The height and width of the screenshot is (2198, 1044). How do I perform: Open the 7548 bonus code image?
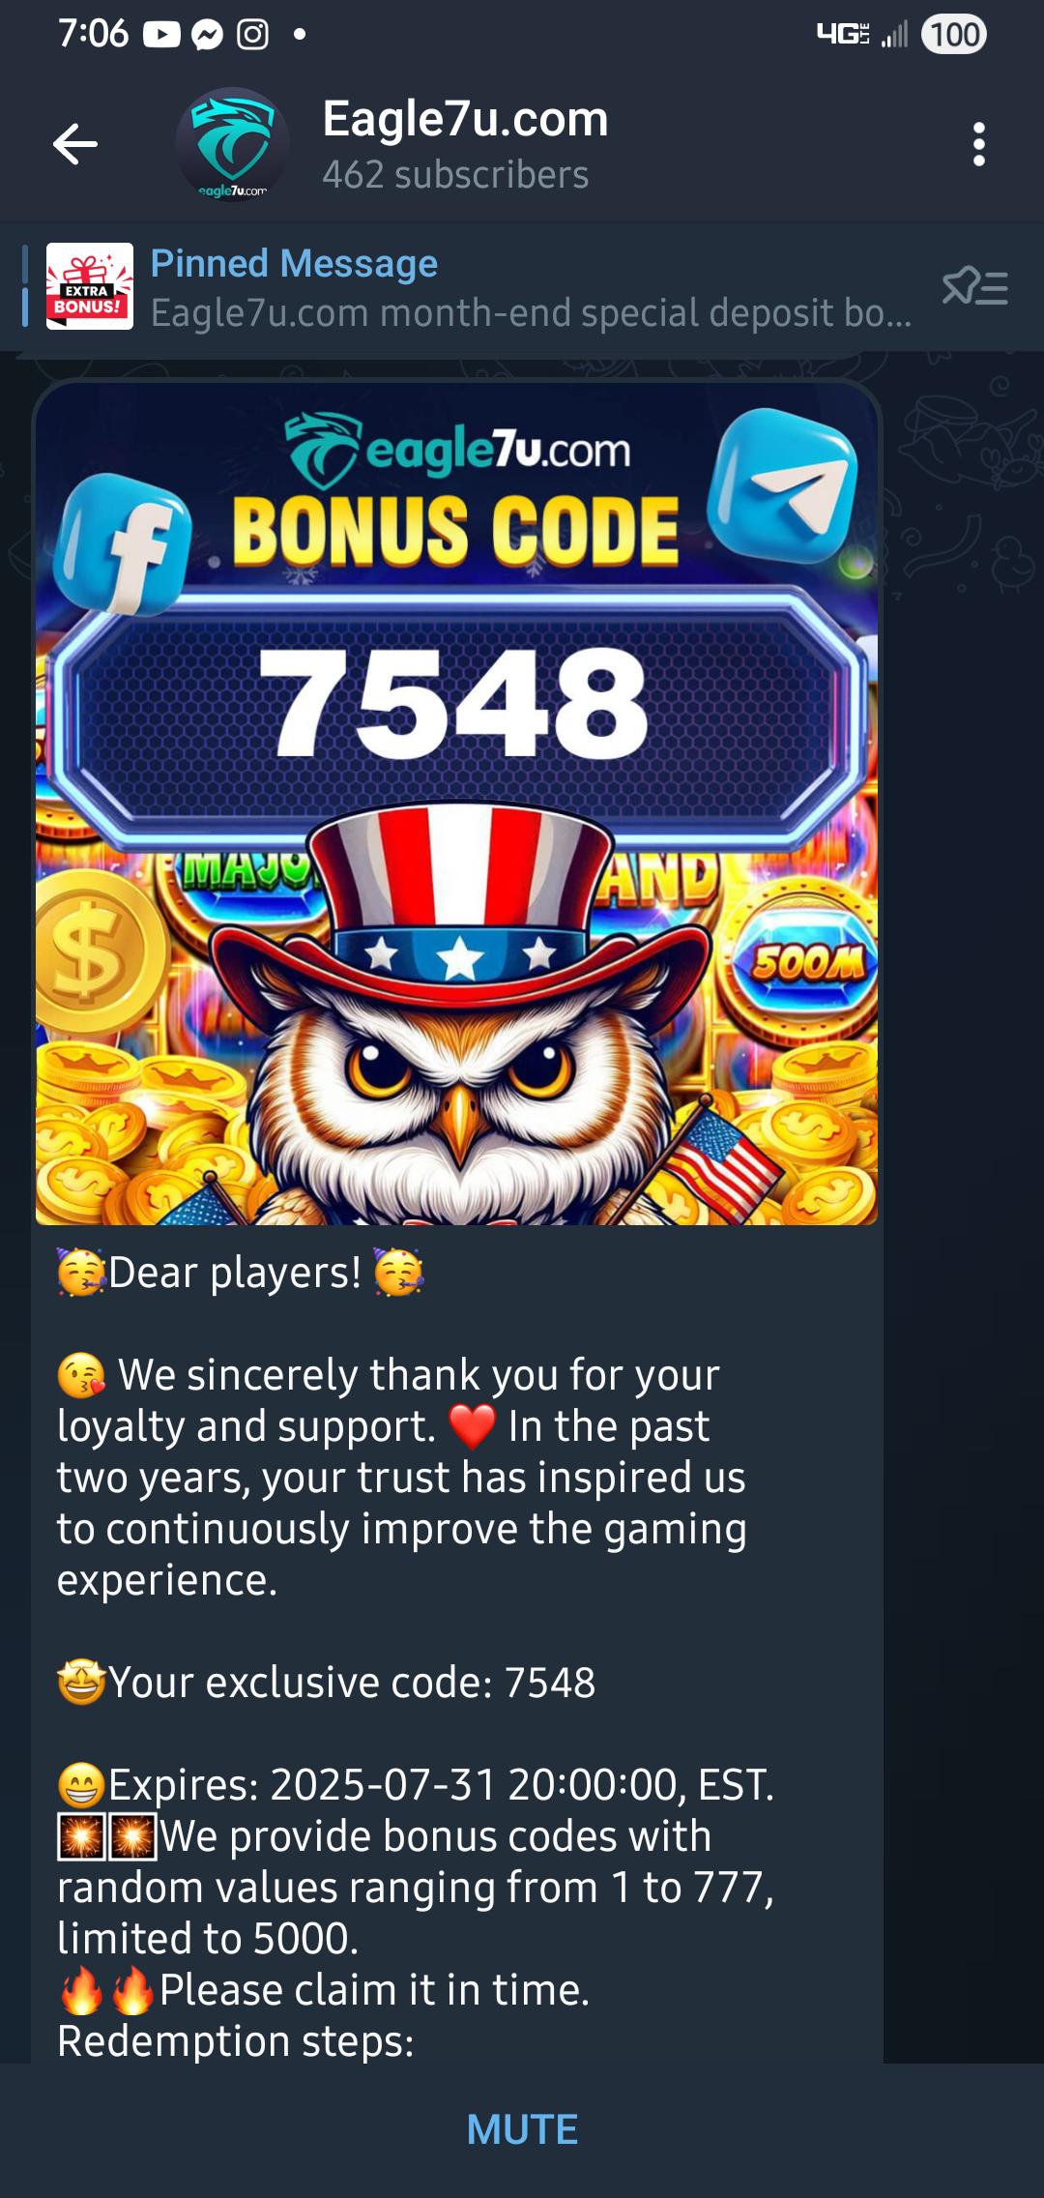[x=456, y=804]
